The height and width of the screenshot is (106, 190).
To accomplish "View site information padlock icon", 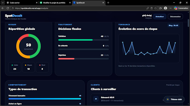I will (13, 8).
